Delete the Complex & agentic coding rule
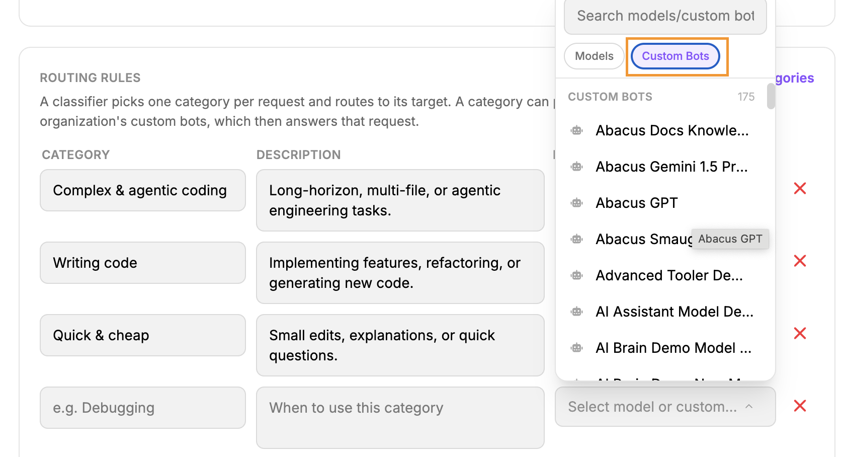Screen dimensions: 843x457 click(800, 189)
